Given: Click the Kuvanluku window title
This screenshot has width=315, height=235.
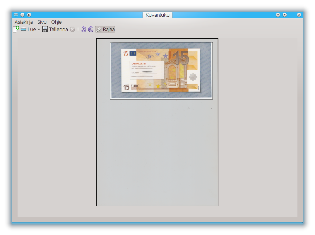Looking at the screenshot, I should [x=158, y=15].
